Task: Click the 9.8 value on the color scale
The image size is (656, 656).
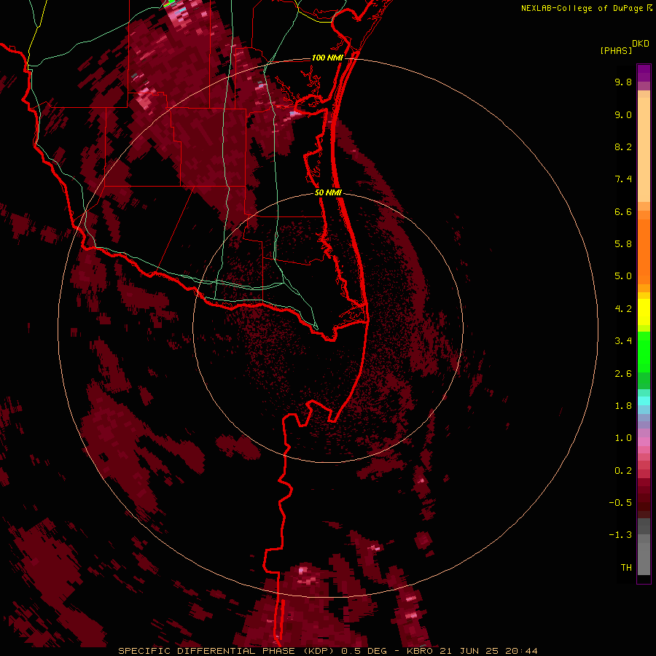Action: point(623,82)
